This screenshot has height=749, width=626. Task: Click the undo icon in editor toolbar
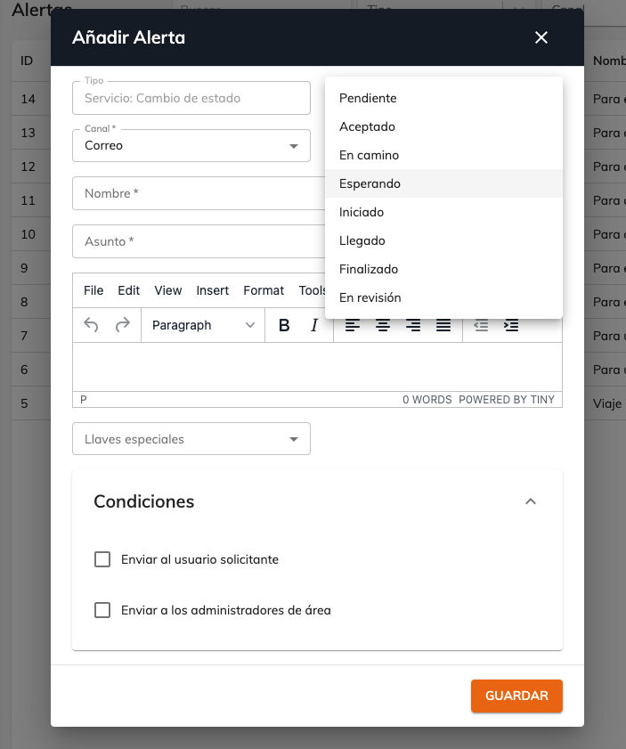pyautogui.click(x=91, y=325)
